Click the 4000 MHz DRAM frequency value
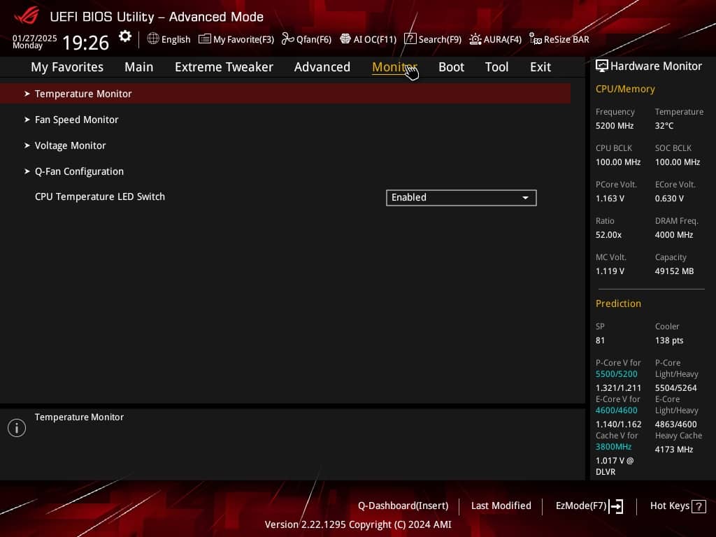716x537 pixels. point(674,235)
